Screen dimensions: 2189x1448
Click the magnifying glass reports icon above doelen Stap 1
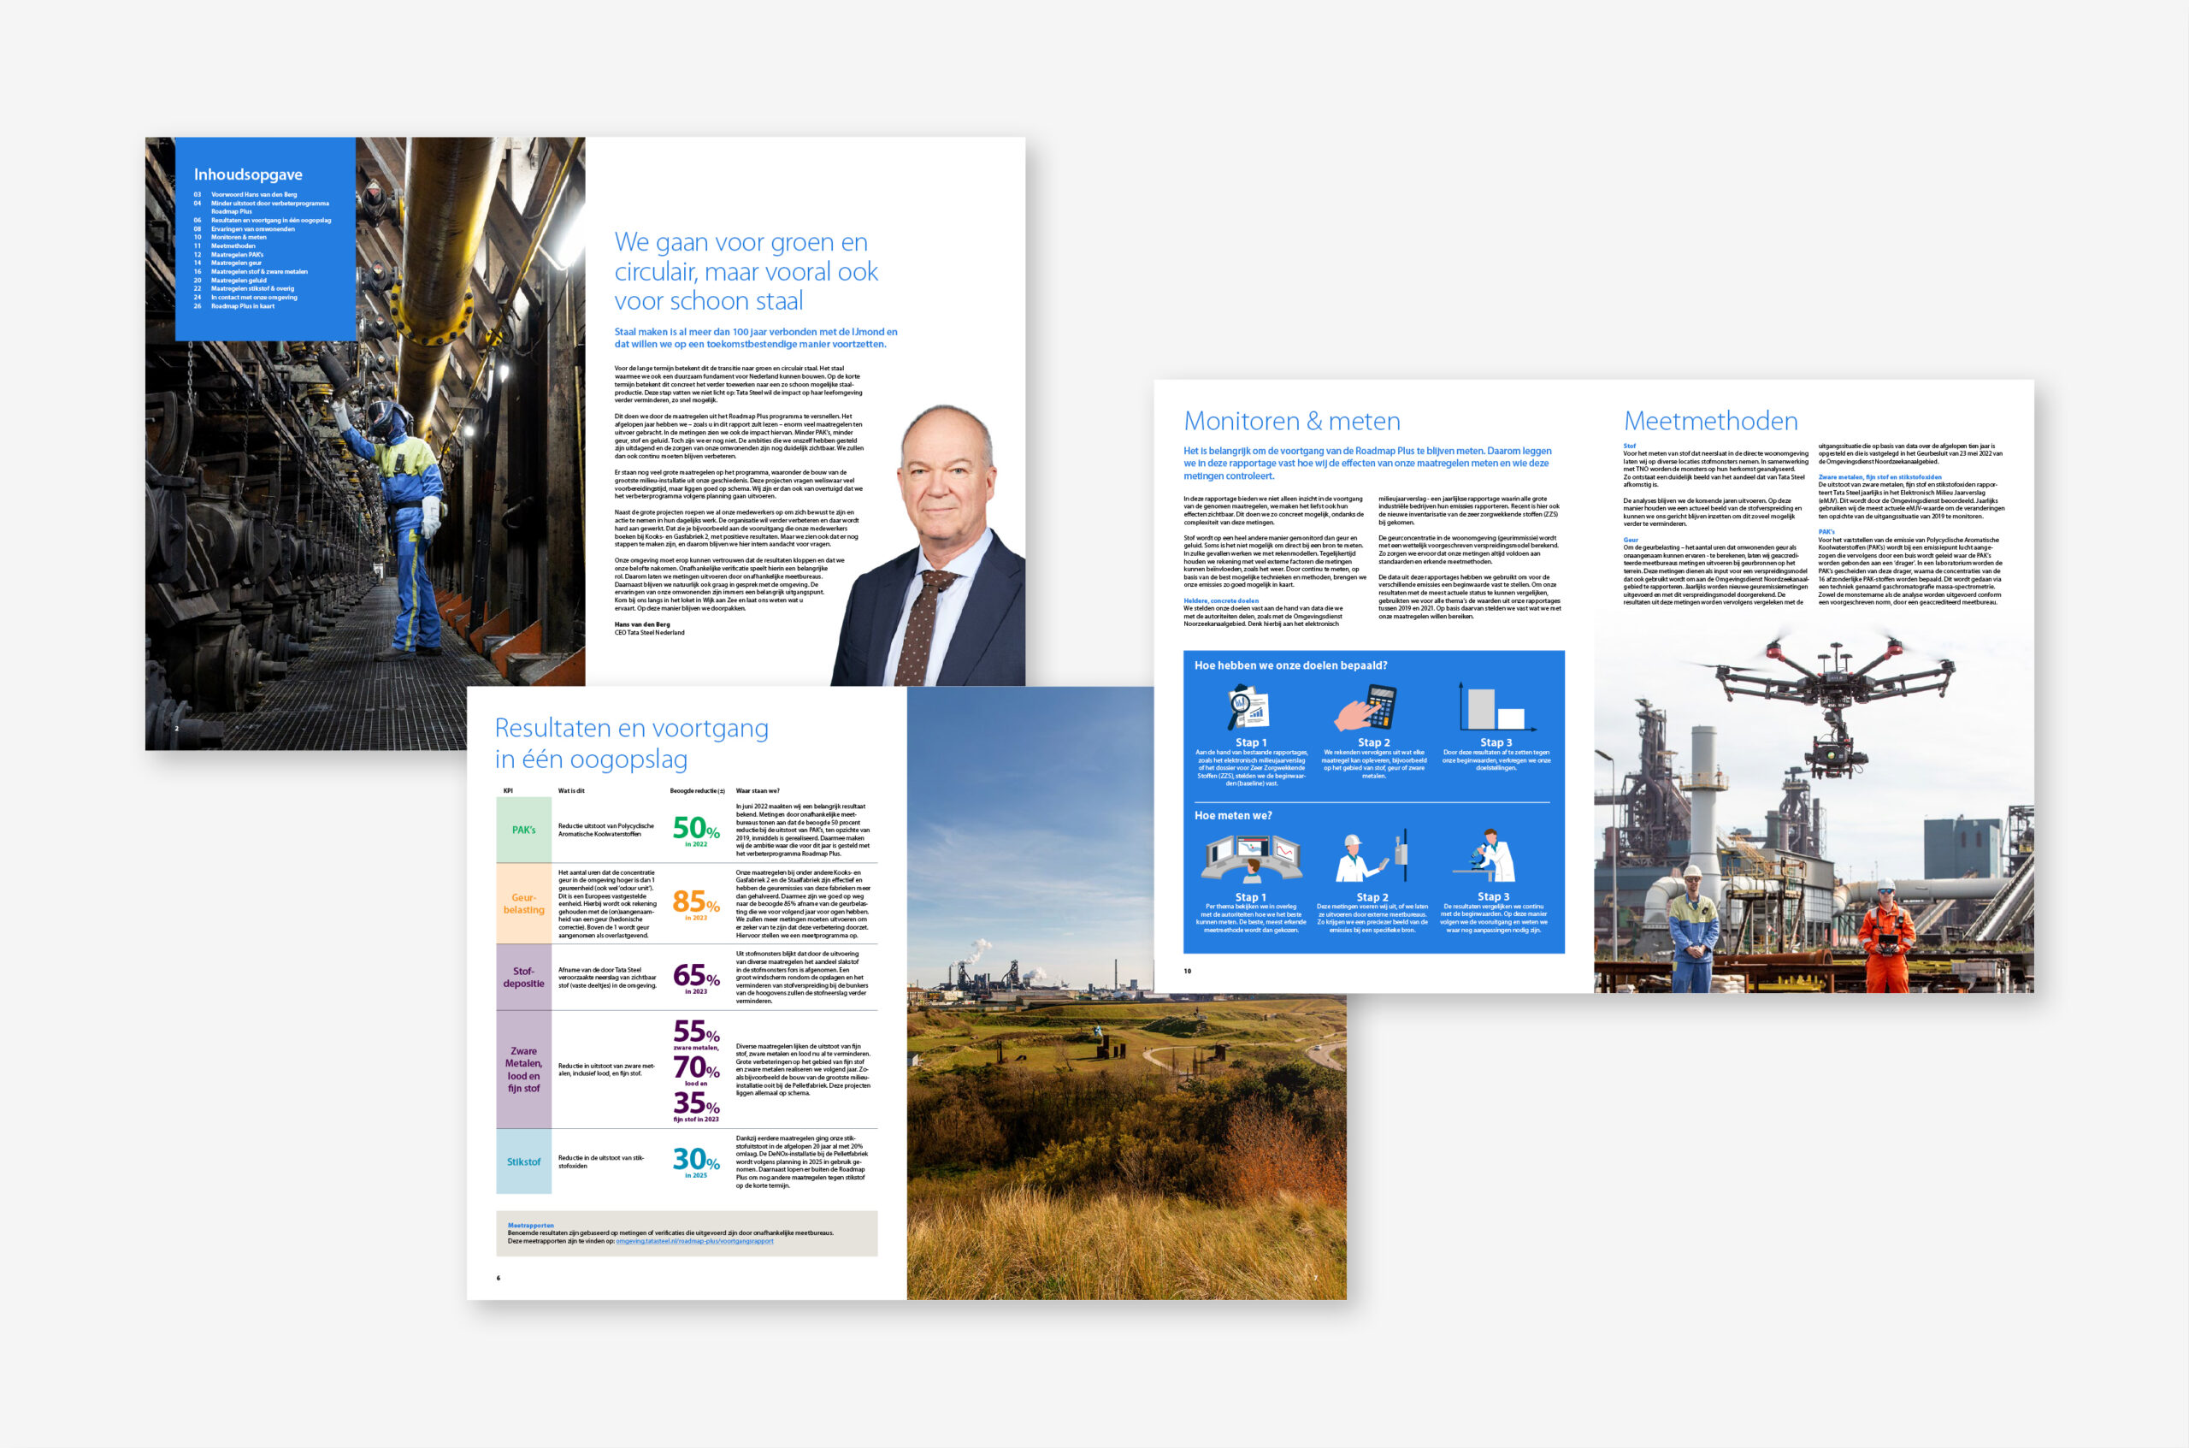point(1248,708)
